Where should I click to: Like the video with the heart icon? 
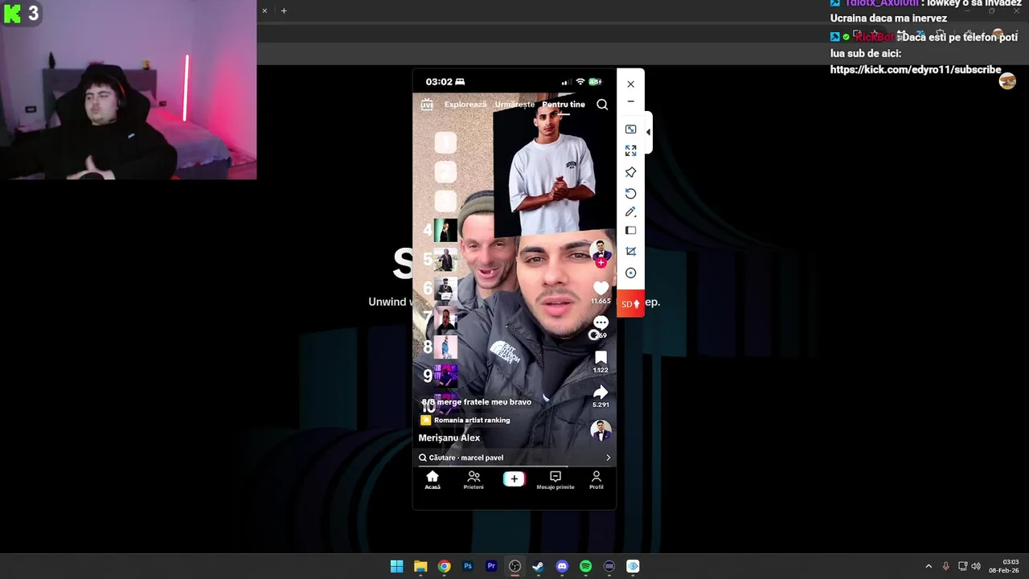coord(601,288)
